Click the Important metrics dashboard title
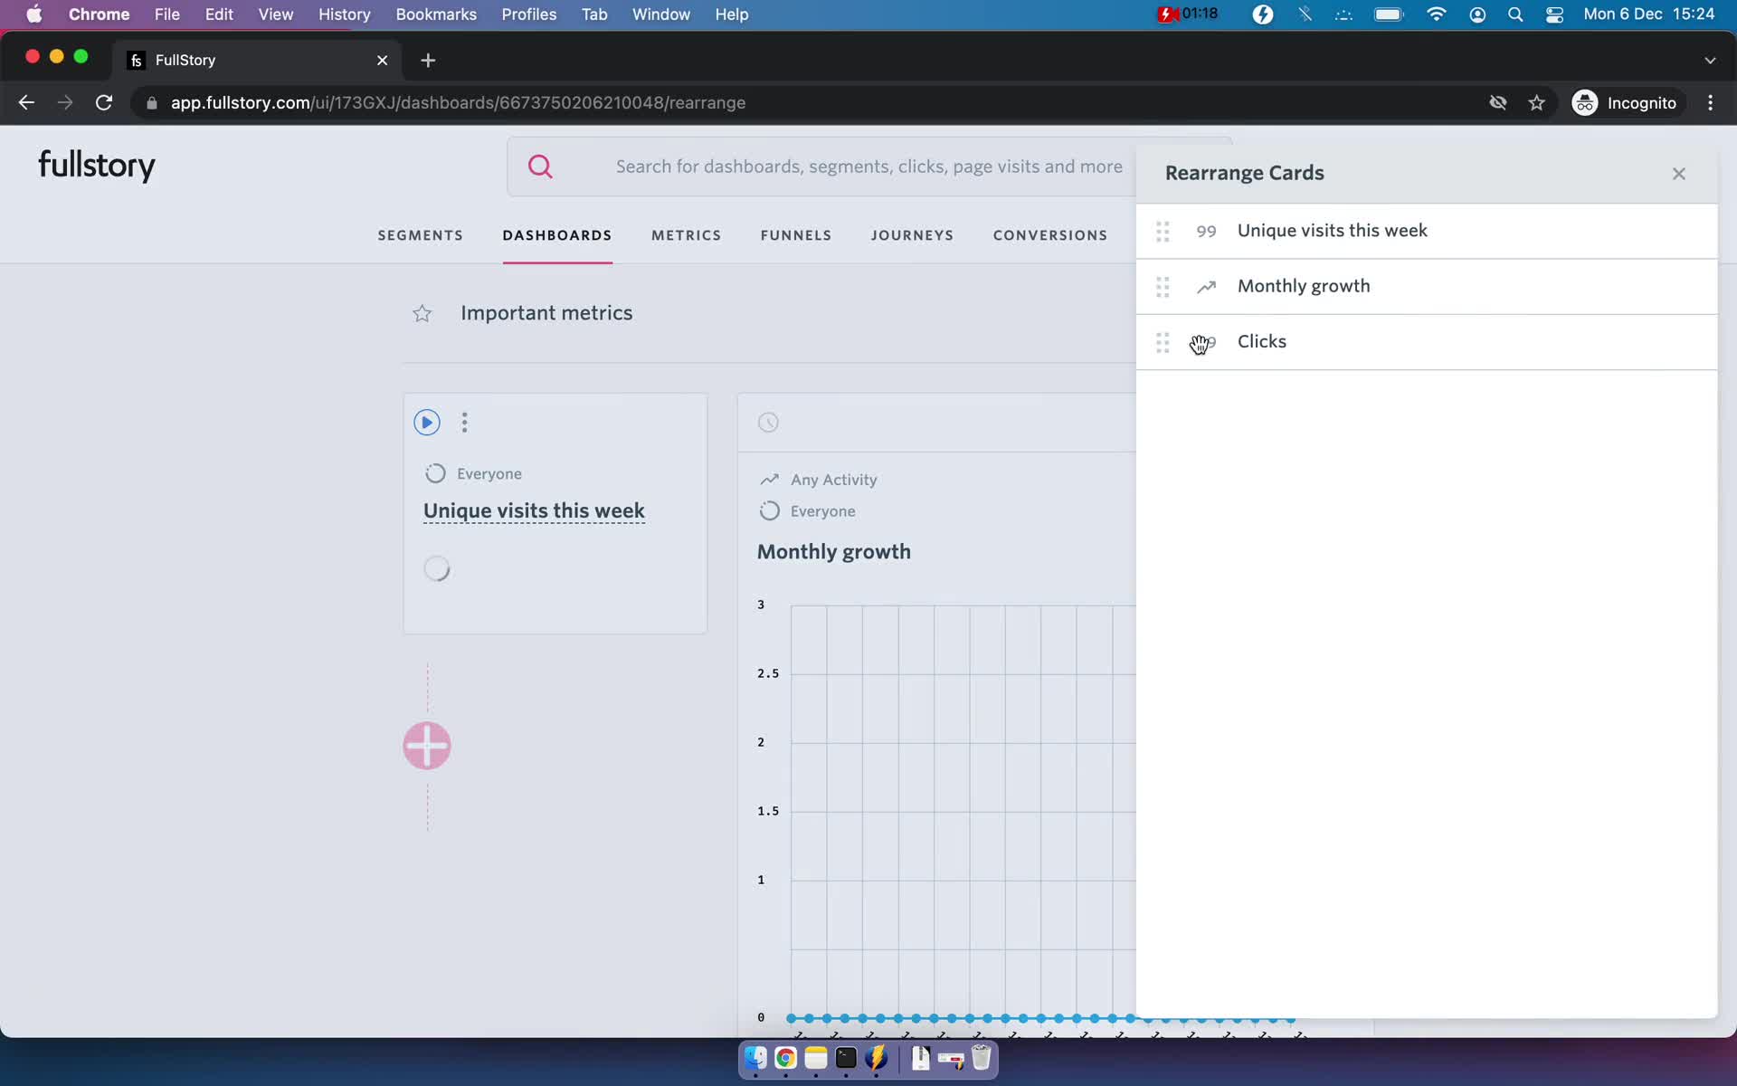This screenshot has width=1737, height=1086. click(546, 313)
